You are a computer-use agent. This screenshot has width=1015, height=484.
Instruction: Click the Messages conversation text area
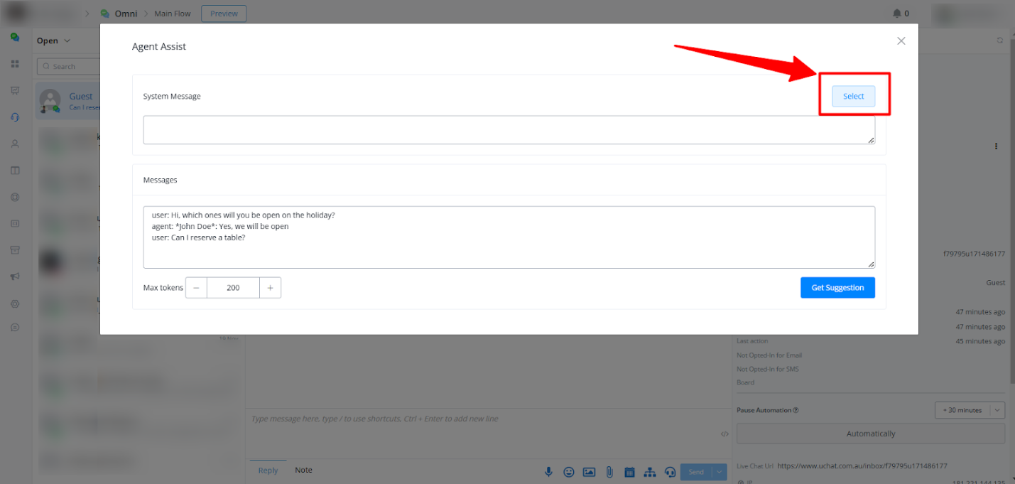tap(509, 237)
